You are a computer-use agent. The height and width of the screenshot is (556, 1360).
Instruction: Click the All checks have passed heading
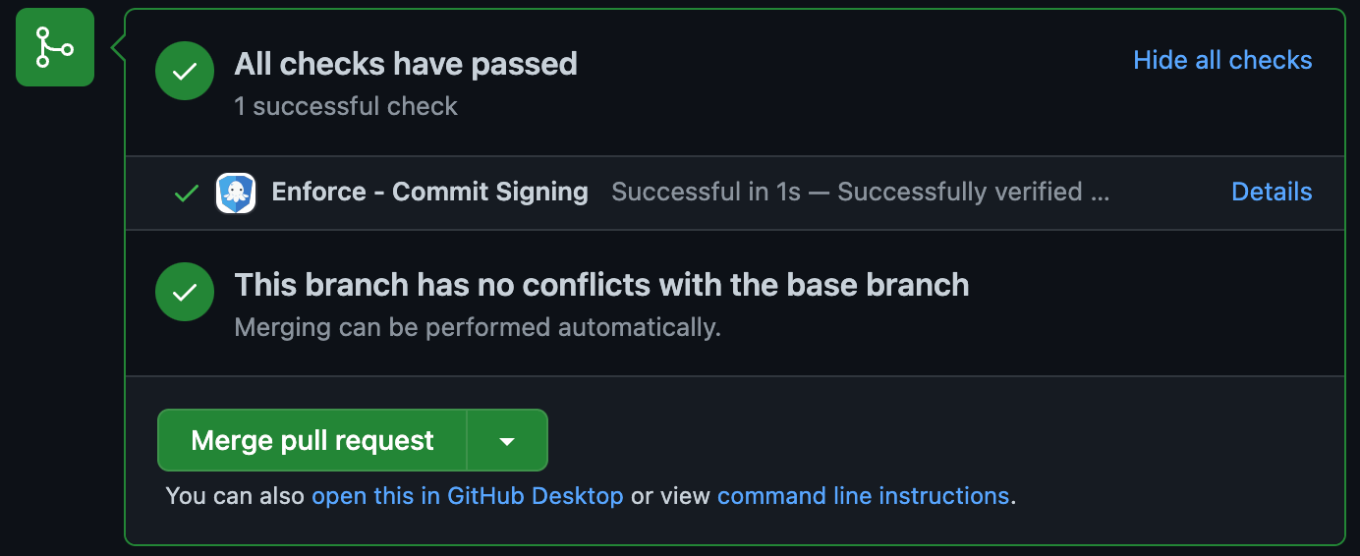click(x=406, y=64)
